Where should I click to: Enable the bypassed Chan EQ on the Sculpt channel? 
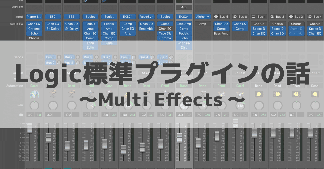[165, 29]
